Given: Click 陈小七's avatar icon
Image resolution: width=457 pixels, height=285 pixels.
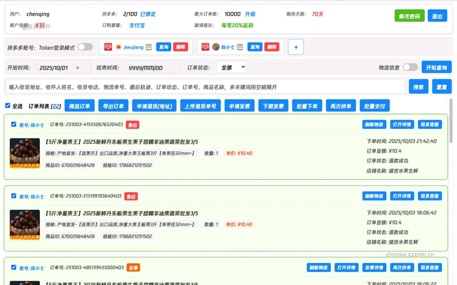Looking at the screenshot, I should [216, 47].
